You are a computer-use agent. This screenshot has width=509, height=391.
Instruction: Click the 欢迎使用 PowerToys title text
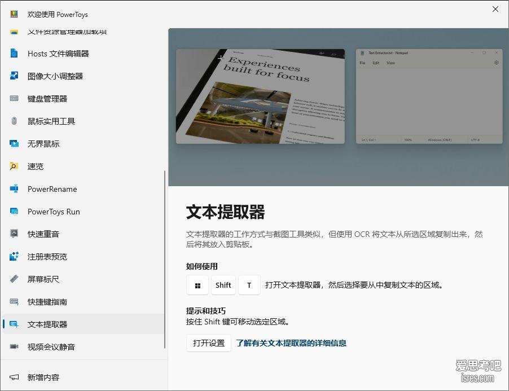[x=58, y=14]
